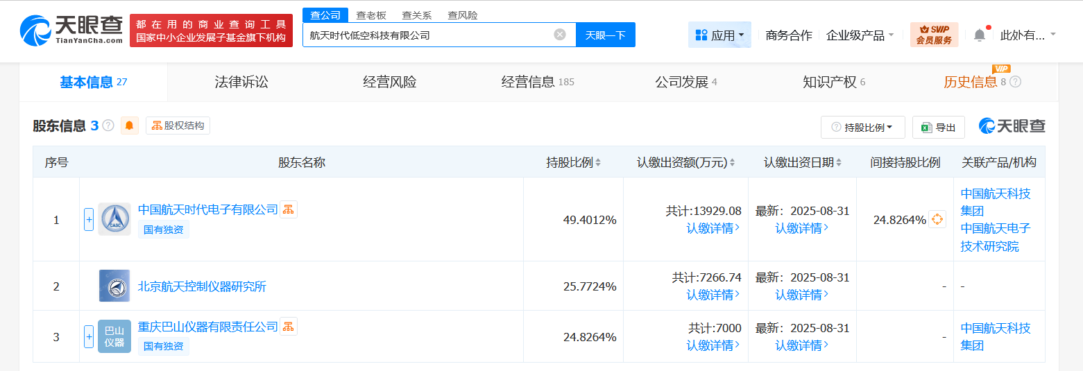The width and height of the screenshot is (1083, 371).
Task: Open the 企业级产品 dropdown
Action: [x=860, y=35]
